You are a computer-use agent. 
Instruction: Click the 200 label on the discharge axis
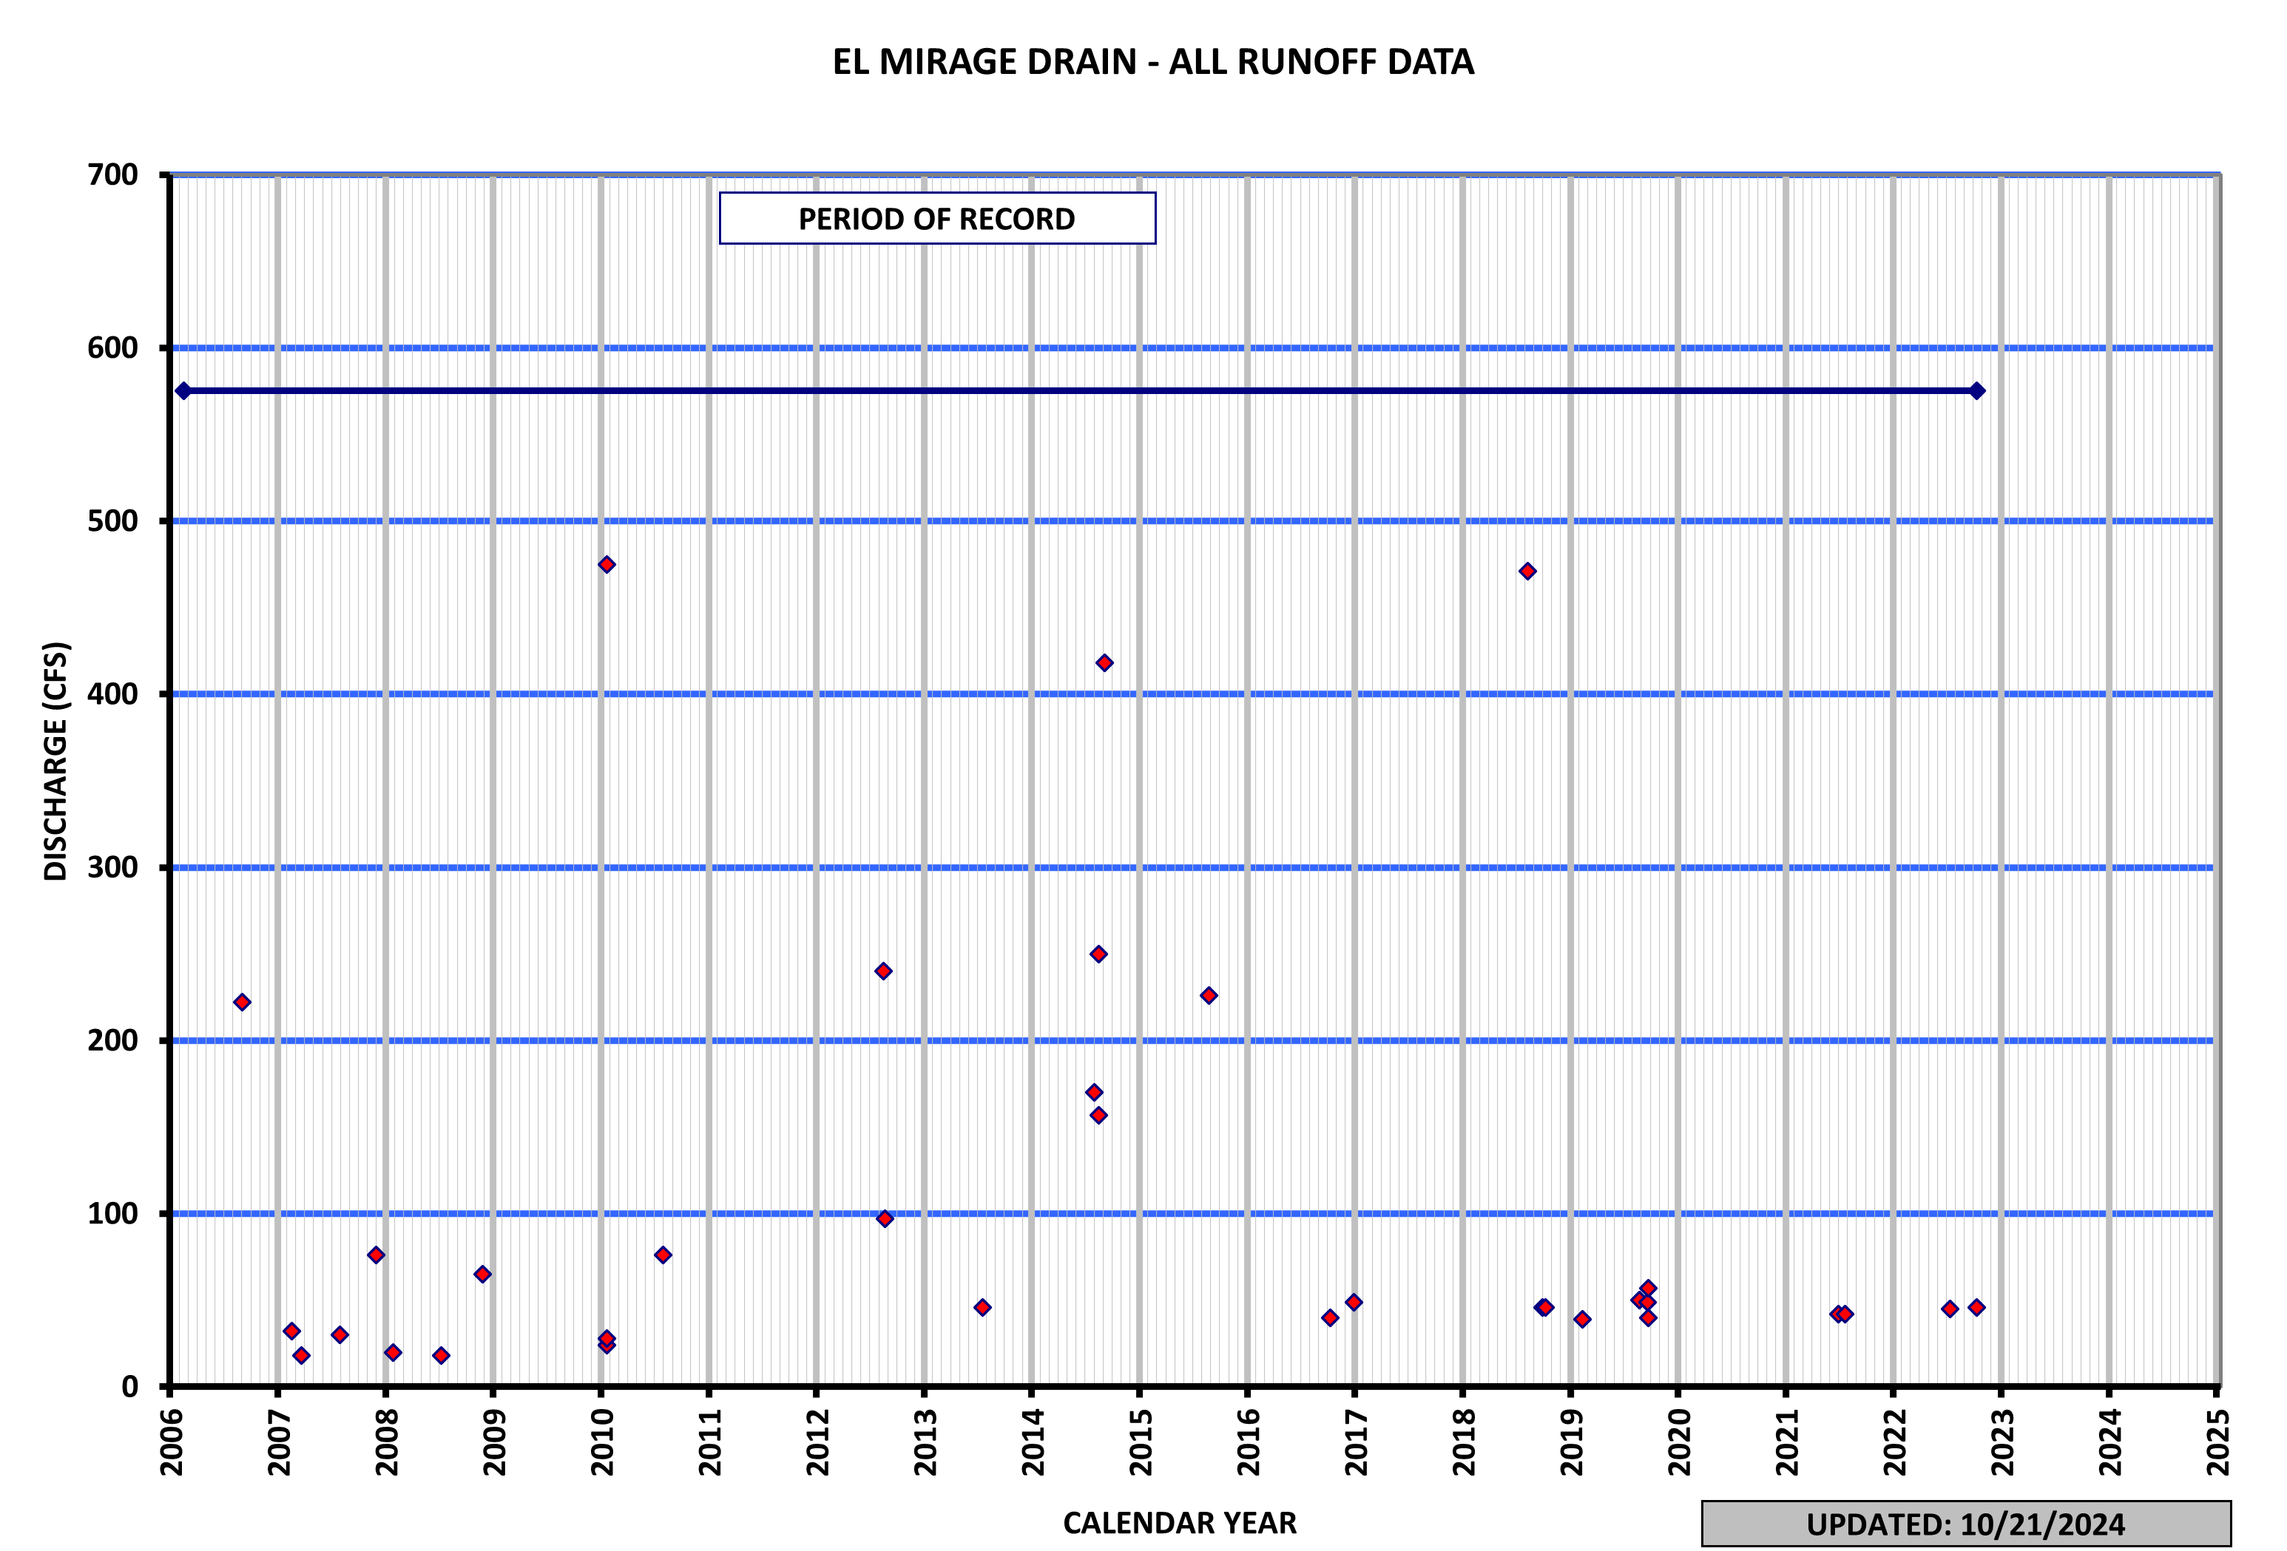pyautogui.click(x=113, y=1041)
